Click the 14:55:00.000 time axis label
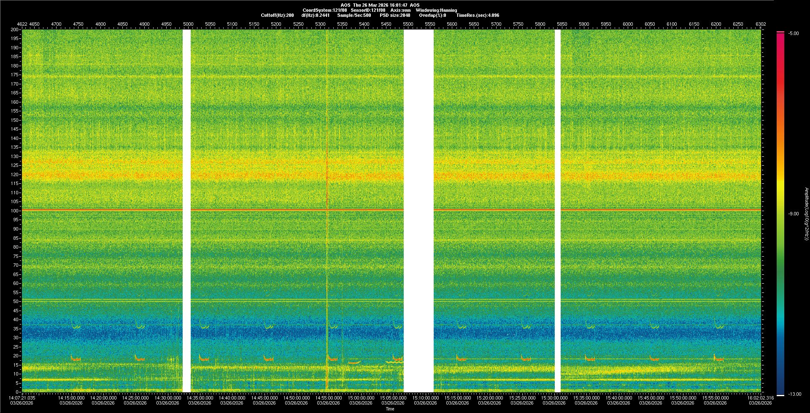The image size is (810, 413). (329, 397)
